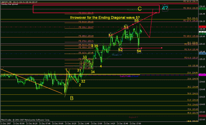Viewport: 206px width, 125px height.
Task: Click the 'FE 127.6 225.40' expansion label
Action: (x=86, y=53)
